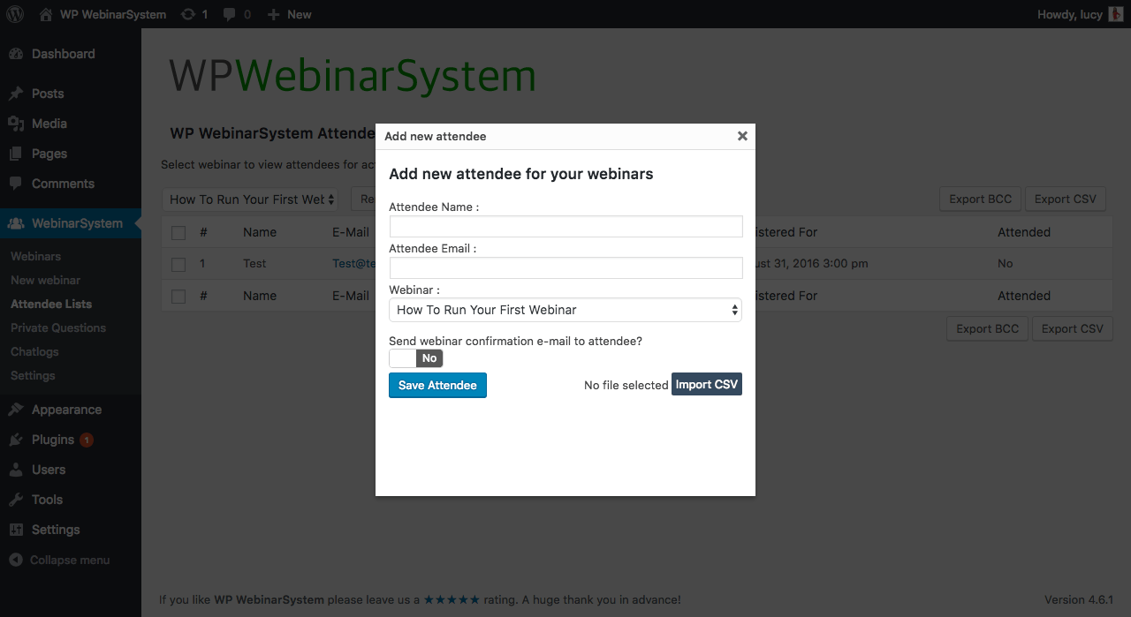This screenshot has width=1131, height=617.
Task: Click the Name column header at top
Action: tap(260, 232)
